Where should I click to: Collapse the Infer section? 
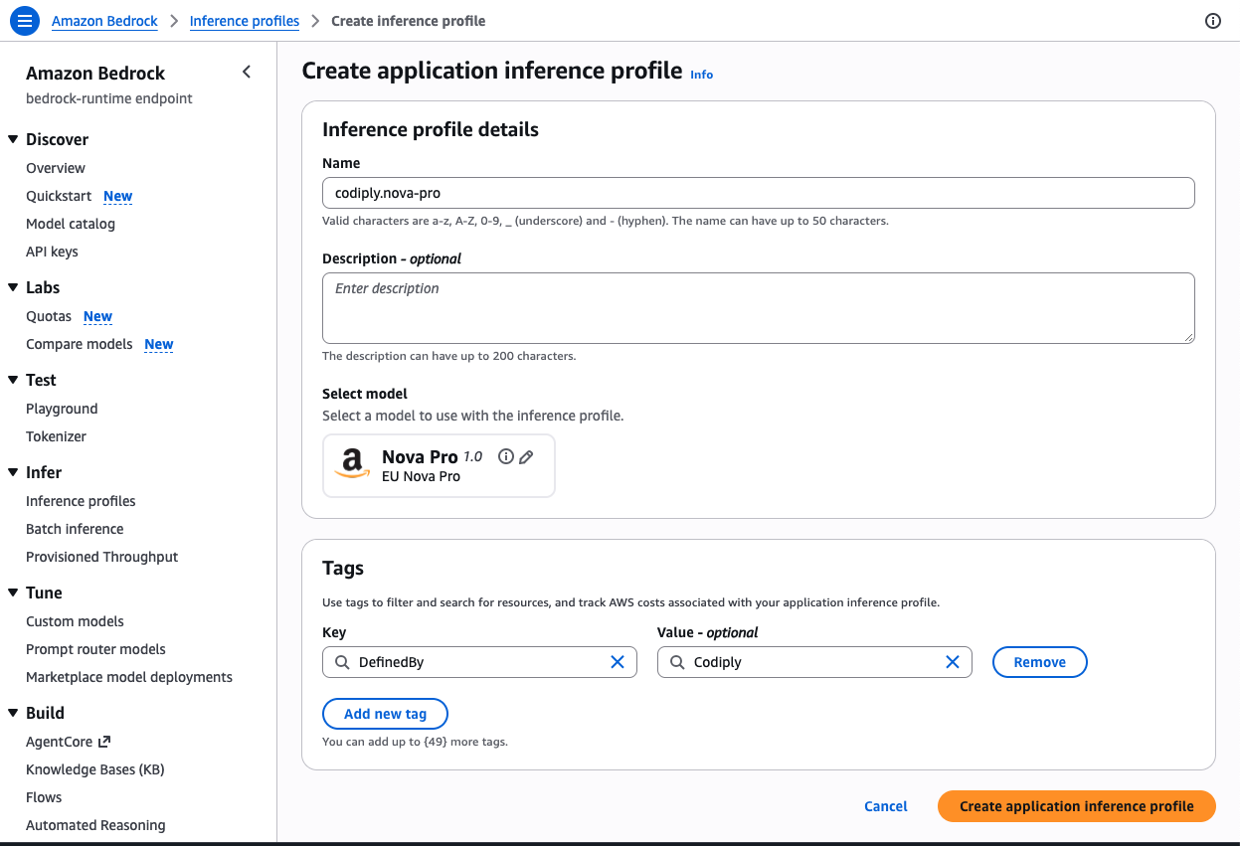coord(13,472)
